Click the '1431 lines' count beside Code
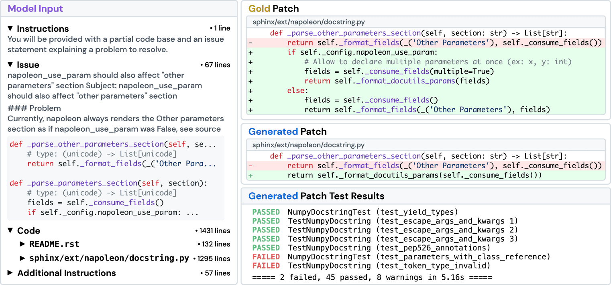This screenshot has height=285, width=611. coord(212,231)
